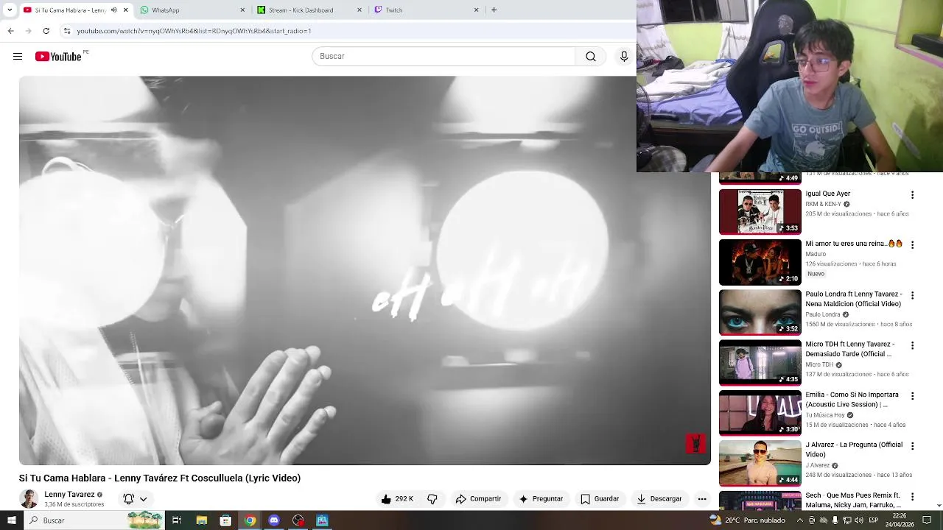
Task: Open the clock showing 22:26
Action: click(x=899, y=520)
